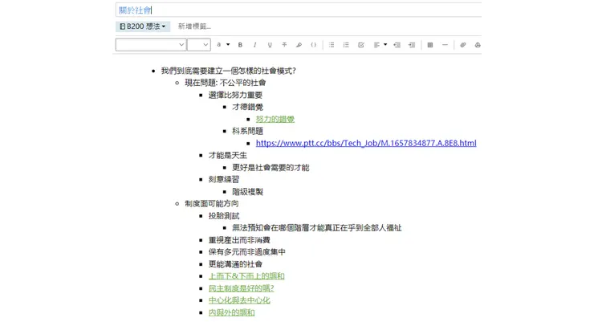Insert a horizontal rule line
The width and height of the screenshot is (594, 322).
(445, 45)
